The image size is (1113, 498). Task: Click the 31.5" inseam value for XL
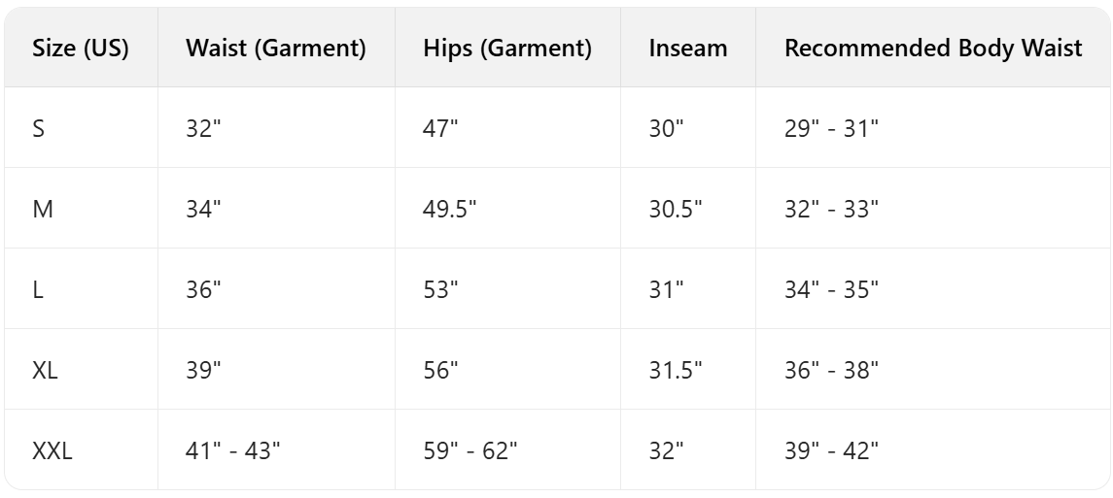point(676,370)
